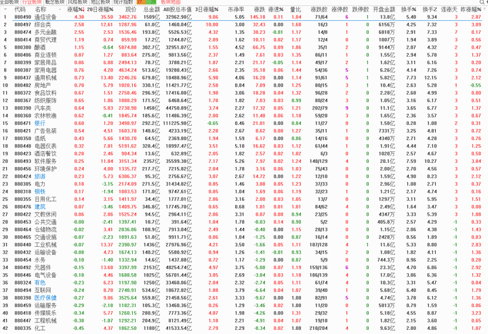Screen dimensions: 488x334
Task: Sort by 3日涨幅% column header
Action: [x=207, y=9]
